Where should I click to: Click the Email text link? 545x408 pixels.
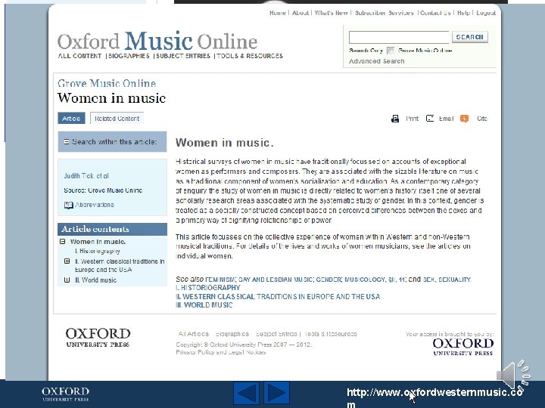coord(447,119)
